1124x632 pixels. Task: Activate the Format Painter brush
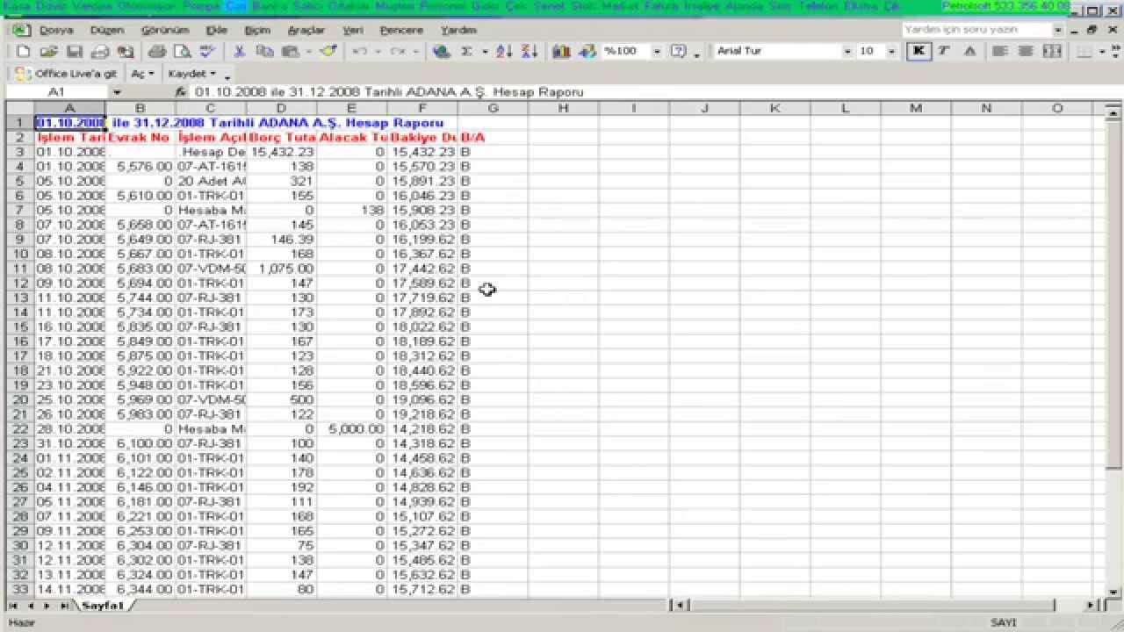(328, 52)
